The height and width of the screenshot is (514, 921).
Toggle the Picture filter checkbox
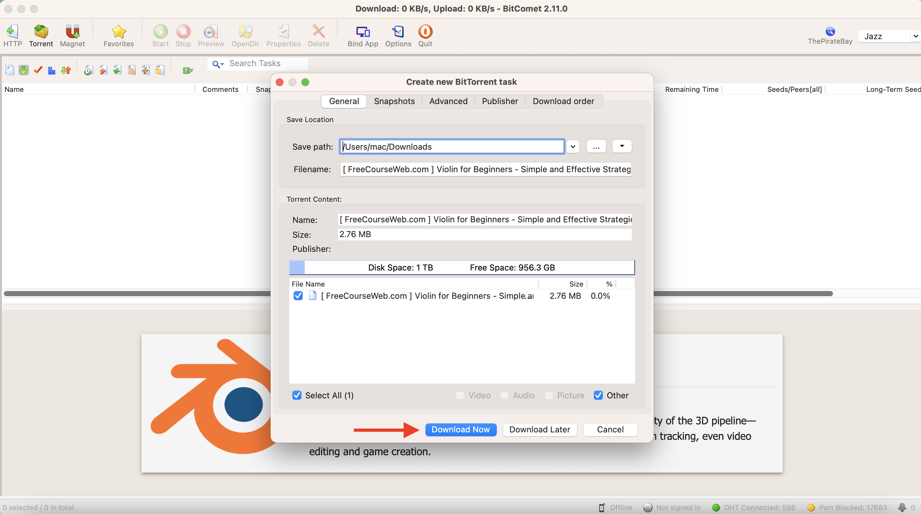(549, 395)
